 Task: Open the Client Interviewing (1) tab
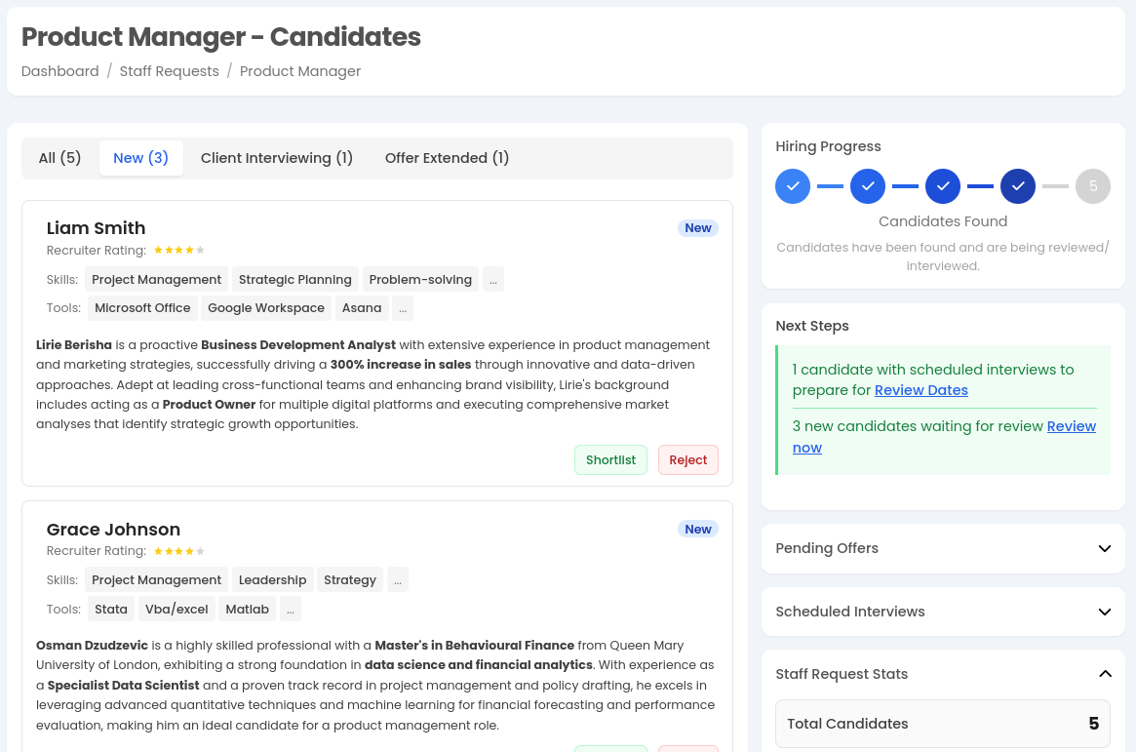tap(277, 158)
